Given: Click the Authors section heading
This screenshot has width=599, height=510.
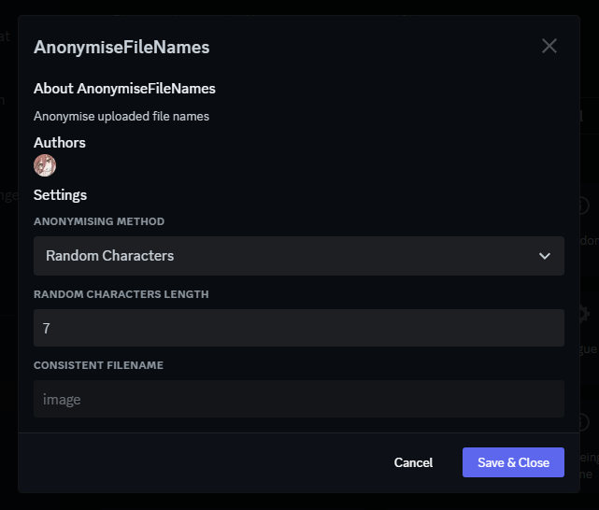Looking at the screenshot, I should [60, 142].
